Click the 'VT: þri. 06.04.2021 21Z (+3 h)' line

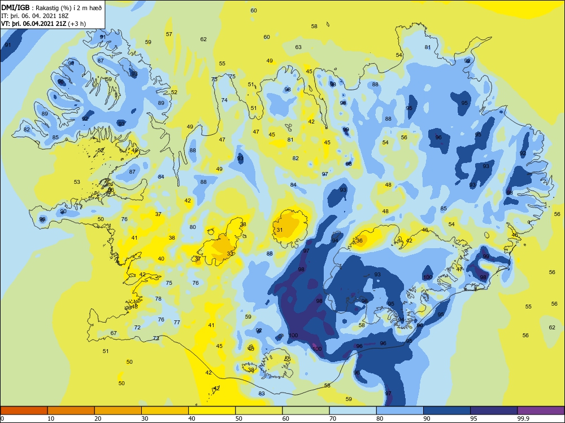(x=44, y=24)
